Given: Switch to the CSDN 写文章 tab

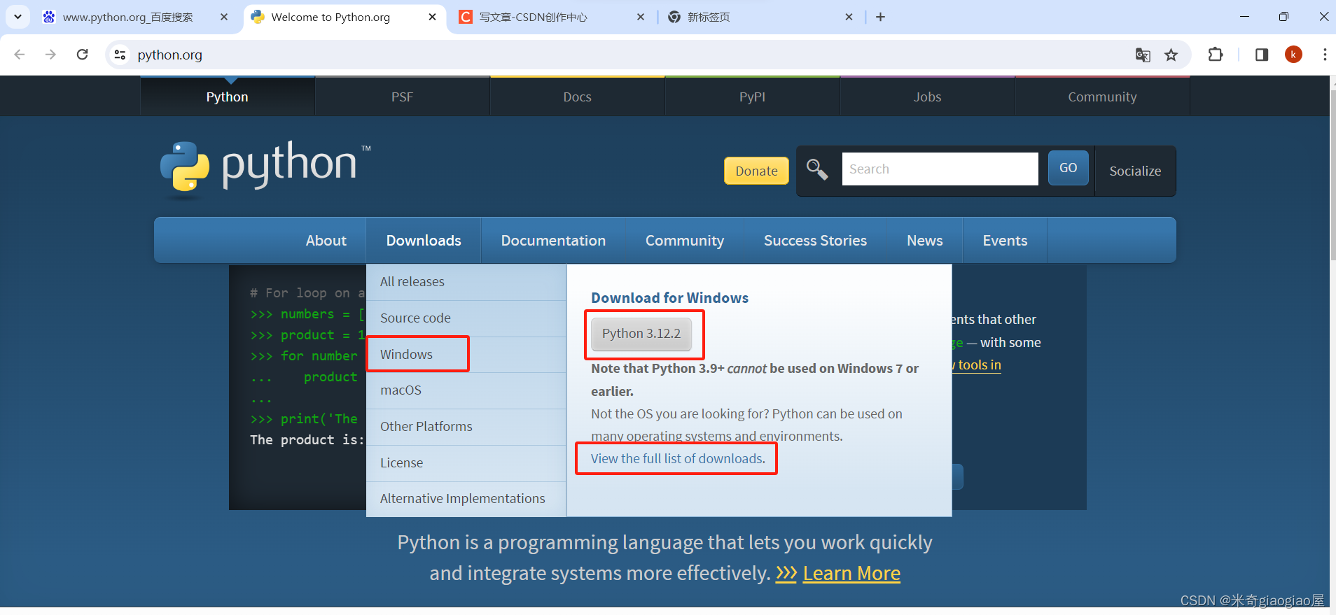Looking at the screenshot, I should [534, 17].
